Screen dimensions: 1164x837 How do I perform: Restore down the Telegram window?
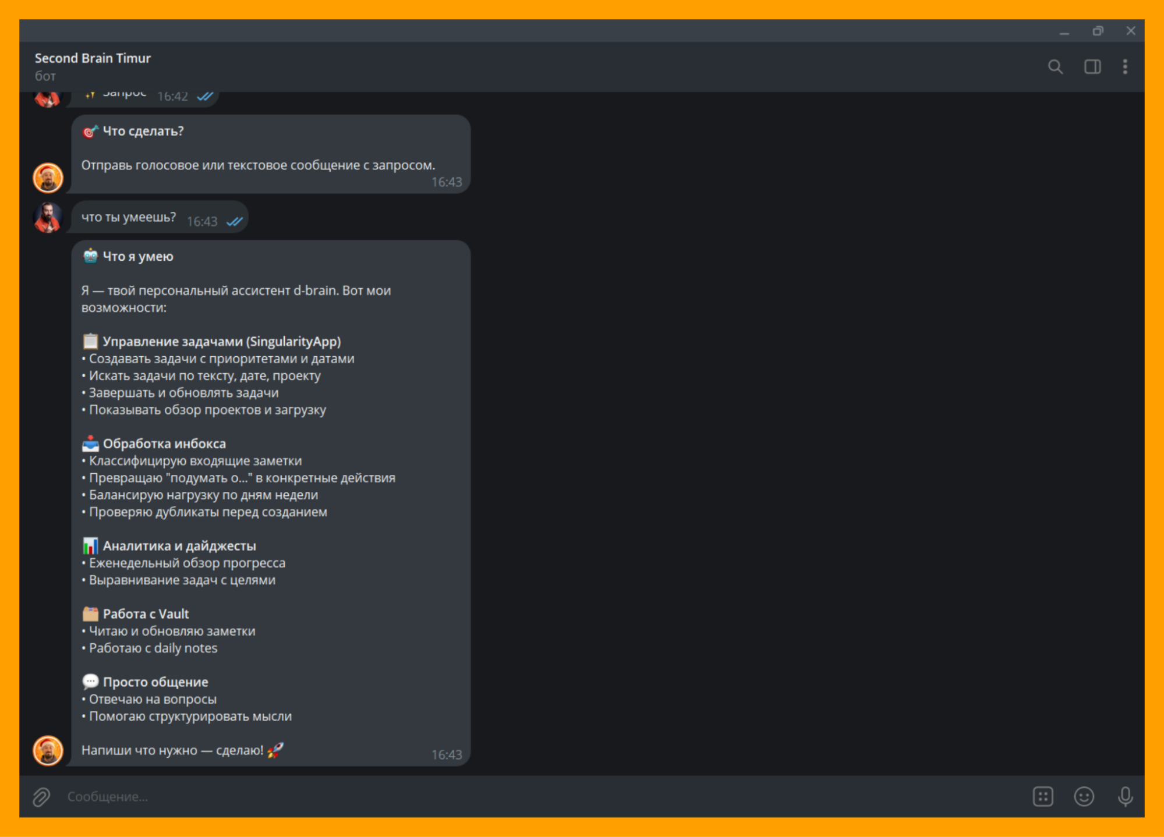click(x=1097, y=31)
